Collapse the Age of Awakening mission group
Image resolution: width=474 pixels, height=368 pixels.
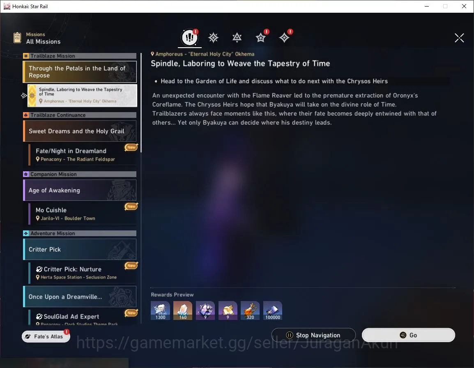click(80, 190)
